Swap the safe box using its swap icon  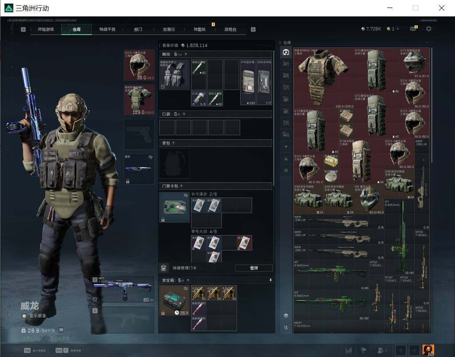pos(186,289)
